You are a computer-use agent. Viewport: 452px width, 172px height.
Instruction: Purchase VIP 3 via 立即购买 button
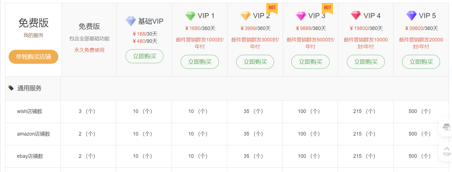click(310, 62)
